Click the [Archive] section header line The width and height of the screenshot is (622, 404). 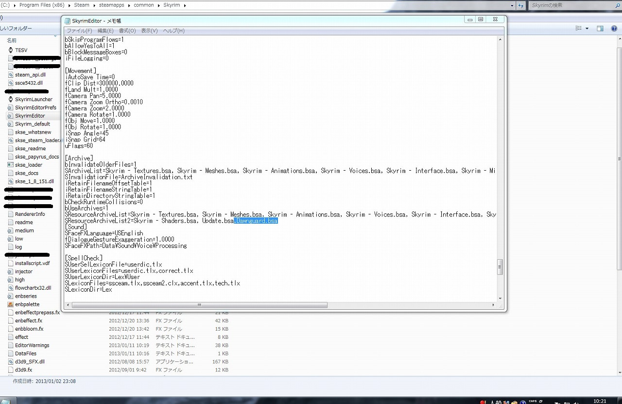pyautogui.click(x=78, y=158)
